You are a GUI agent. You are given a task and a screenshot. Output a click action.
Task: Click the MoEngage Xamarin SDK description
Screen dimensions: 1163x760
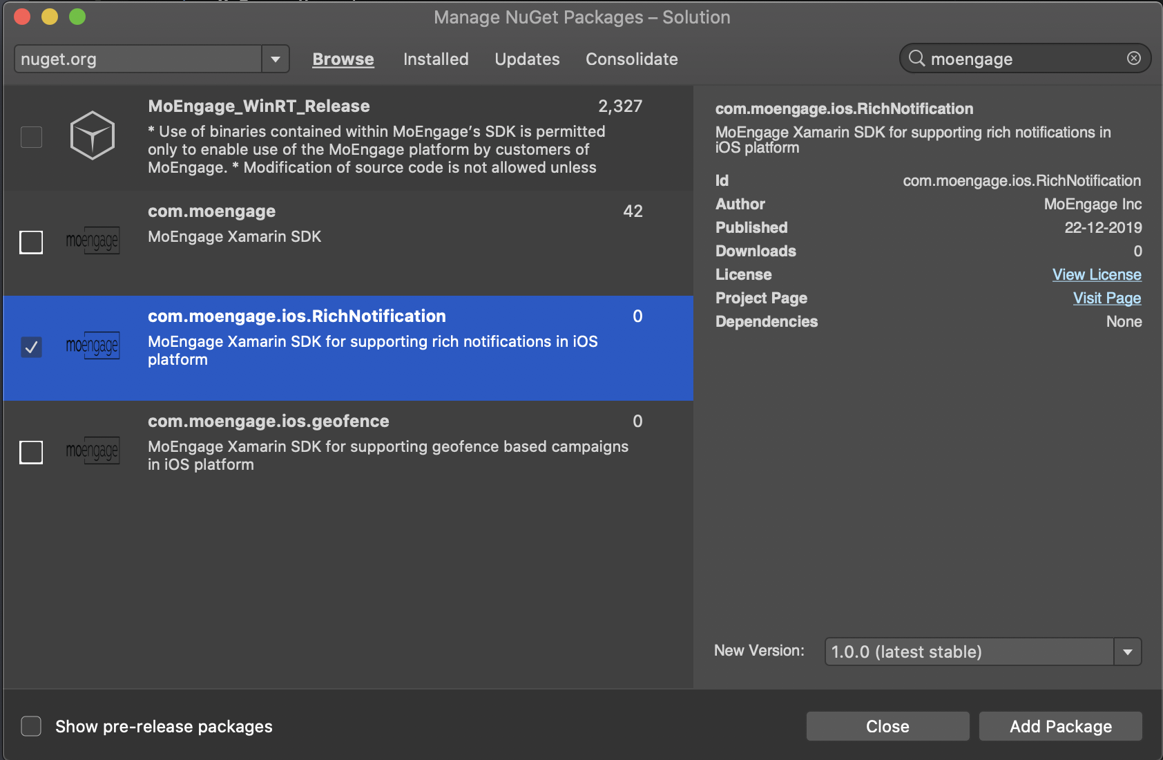tap(235, 236)
